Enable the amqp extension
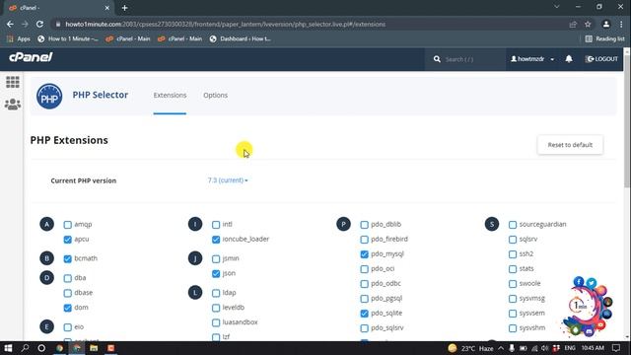The height and width of the screenshot is (355, 631). click(68, 225)
